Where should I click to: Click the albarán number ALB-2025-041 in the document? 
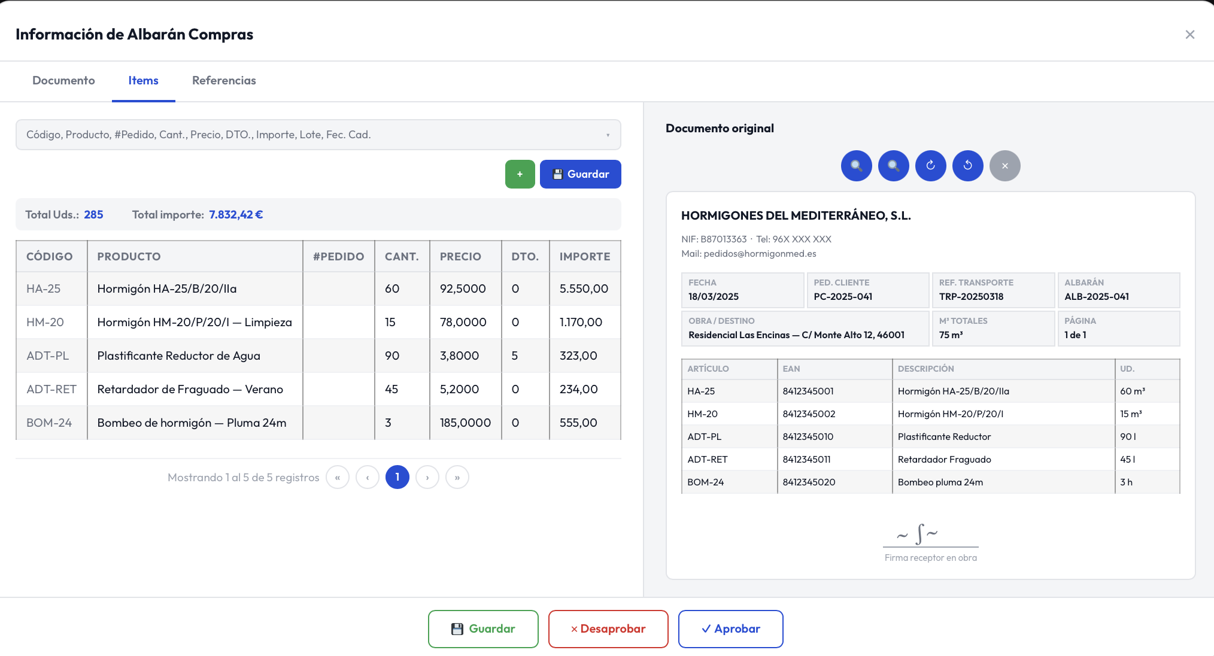1097,297
